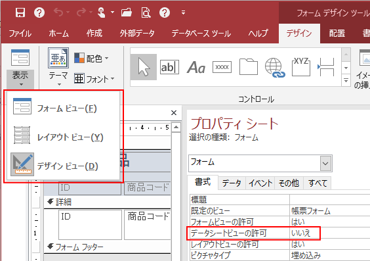Click the Save icon in quick access toolbar
This screenshot has width=370, height=261.
pyautogui.click(x=20, y=12)
